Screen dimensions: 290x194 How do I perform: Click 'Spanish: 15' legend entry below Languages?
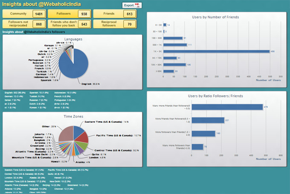pyautogui.click(x=39, y=93)
